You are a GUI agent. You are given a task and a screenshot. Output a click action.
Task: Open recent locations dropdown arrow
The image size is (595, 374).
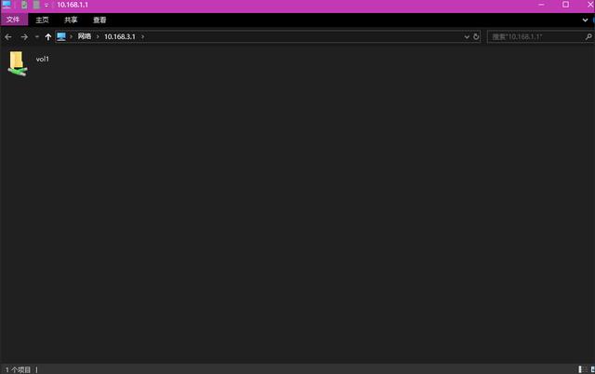click(x=37, y=37)
